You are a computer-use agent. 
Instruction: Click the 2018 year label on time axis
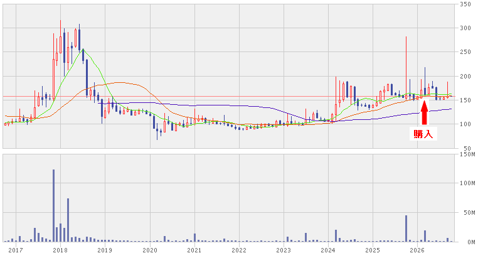[60, 250]
